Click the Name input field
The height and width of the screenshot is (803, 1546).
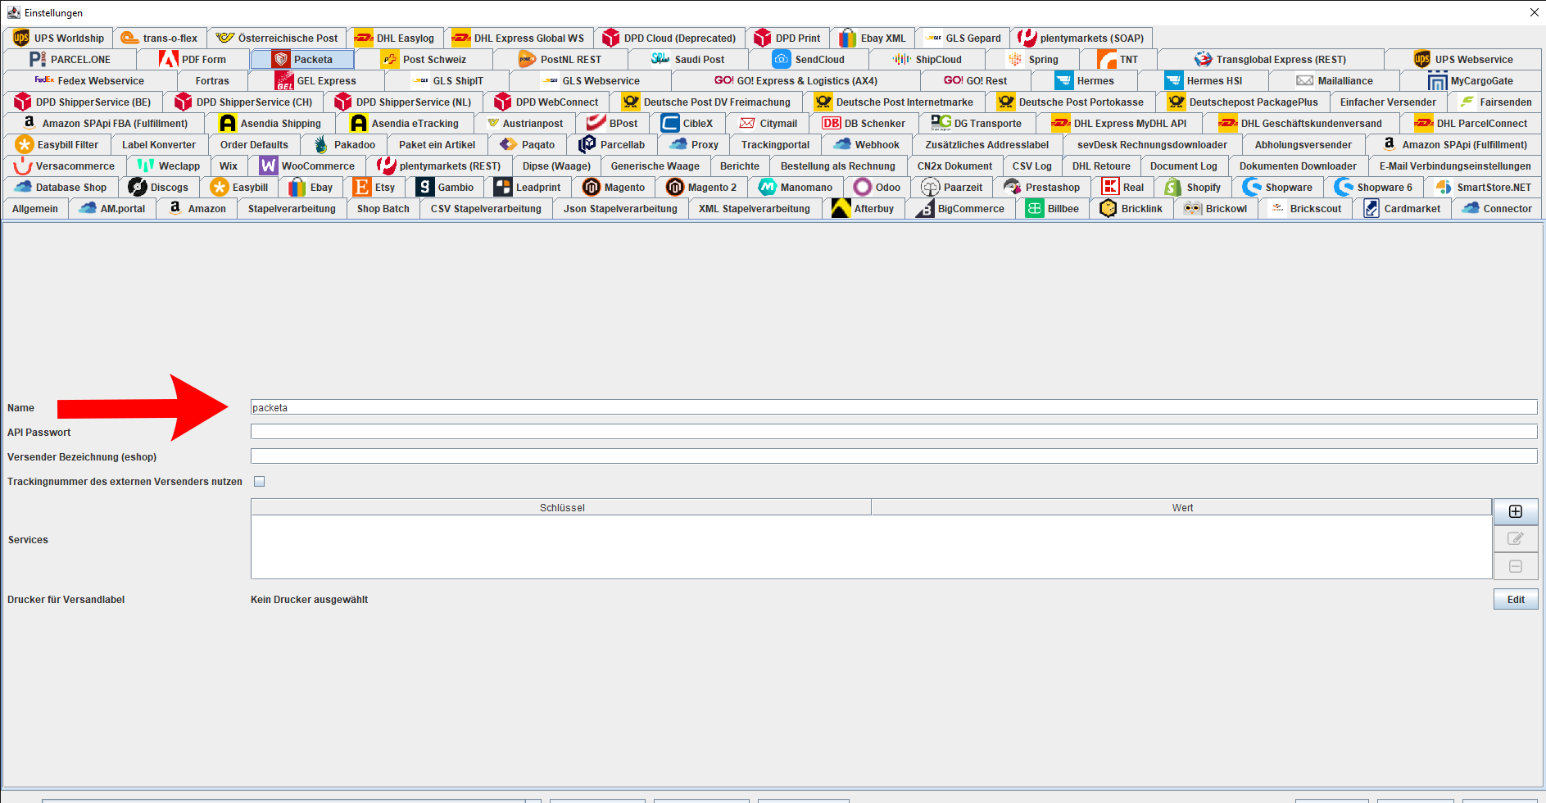point(894,407)
